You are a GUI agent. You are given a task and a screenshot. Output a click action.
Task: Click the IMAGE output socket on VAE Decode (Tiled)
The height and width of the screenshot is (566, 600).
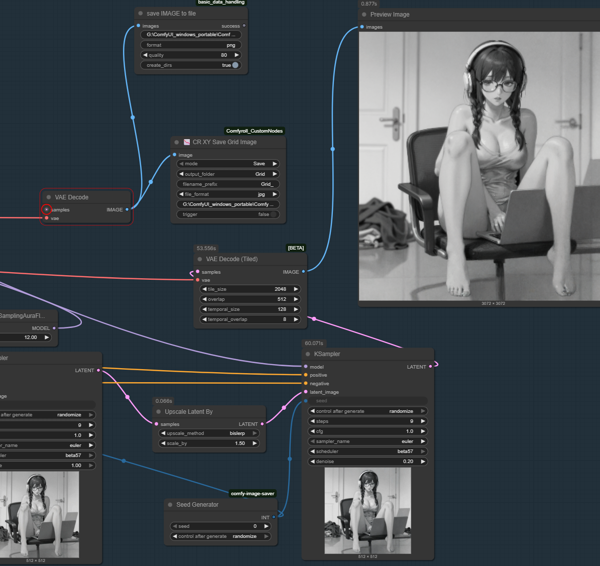click(303, 272)
